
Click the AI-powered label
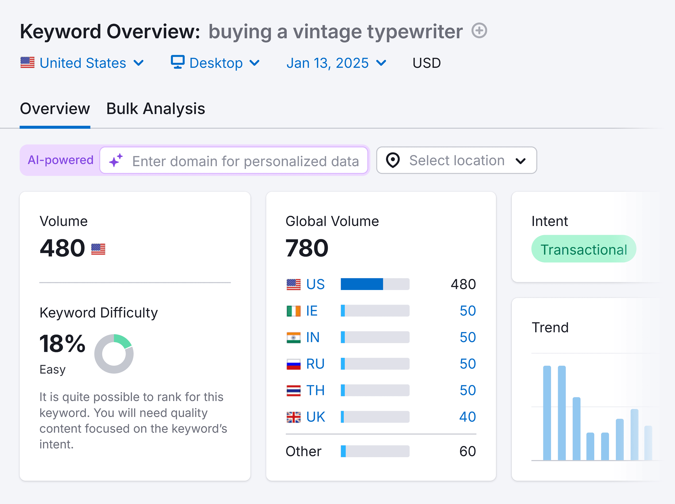coord(60,160)
